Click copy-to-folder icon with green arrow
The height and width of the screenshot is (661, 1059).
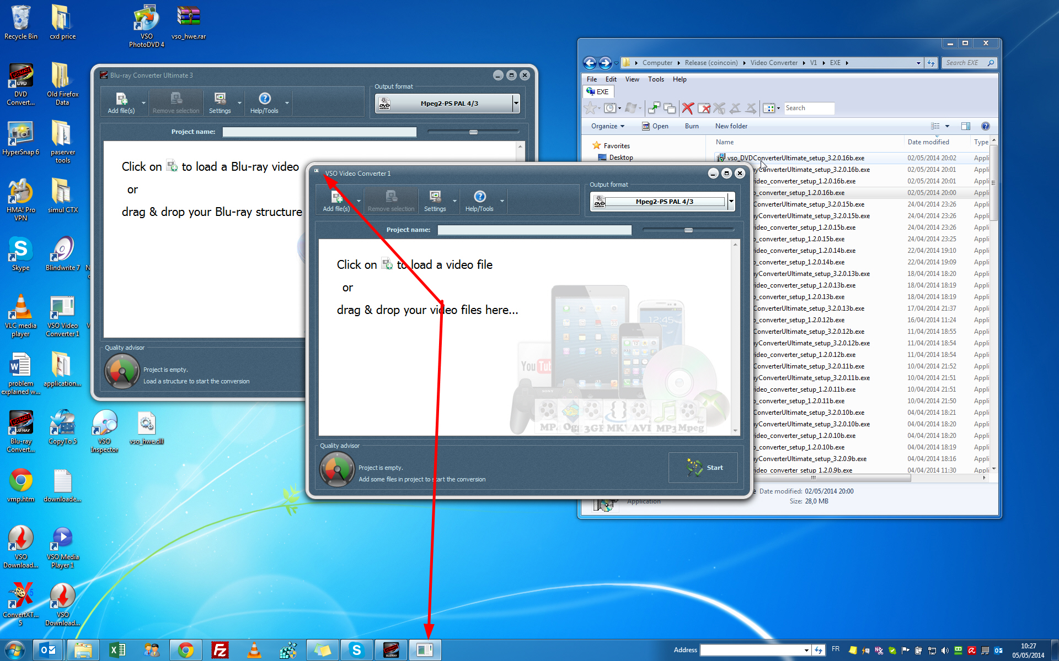(x=654, y=108)
